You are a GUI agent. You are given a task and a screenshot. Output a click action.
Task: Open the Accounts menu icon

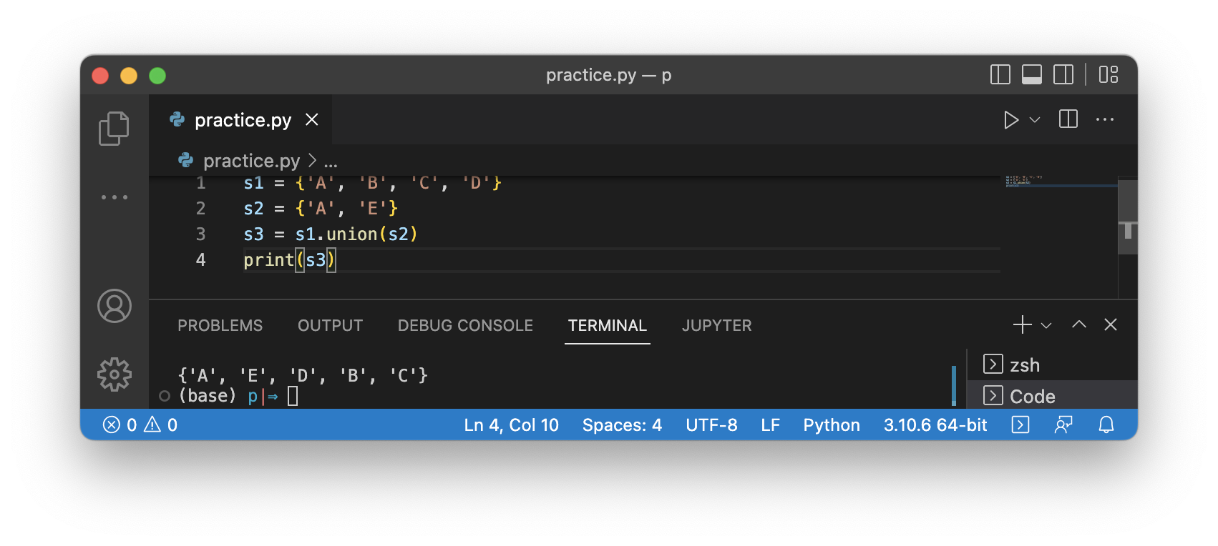pyautogui.click(x=115, y=306)
